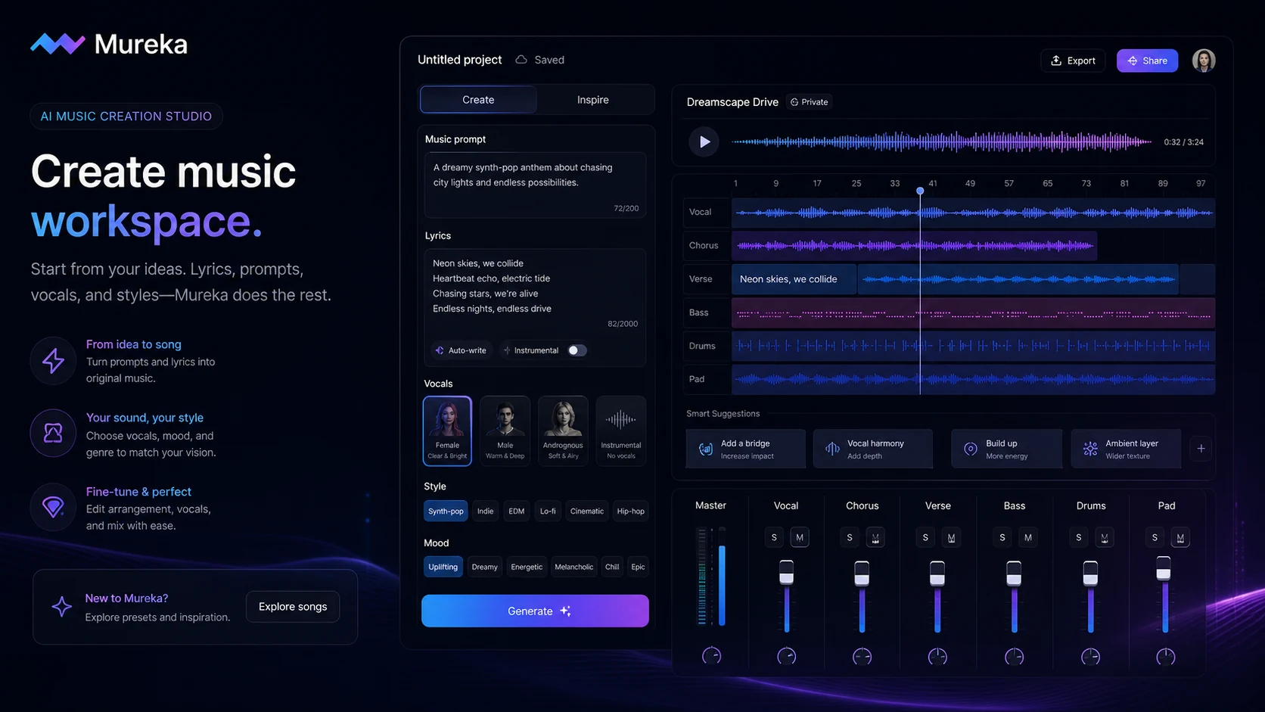Play the Dreamscape Drive track

click(704, 141)
